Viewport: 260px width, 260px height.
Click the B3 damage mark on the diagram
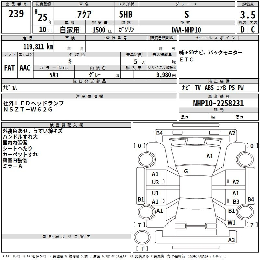pyautogui.click(x=236, y=201)
